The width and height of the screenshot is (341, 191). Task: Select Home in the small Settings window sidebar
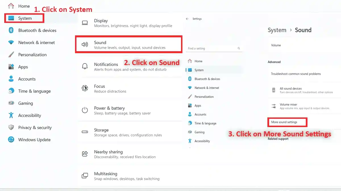(x=198, y=61)
